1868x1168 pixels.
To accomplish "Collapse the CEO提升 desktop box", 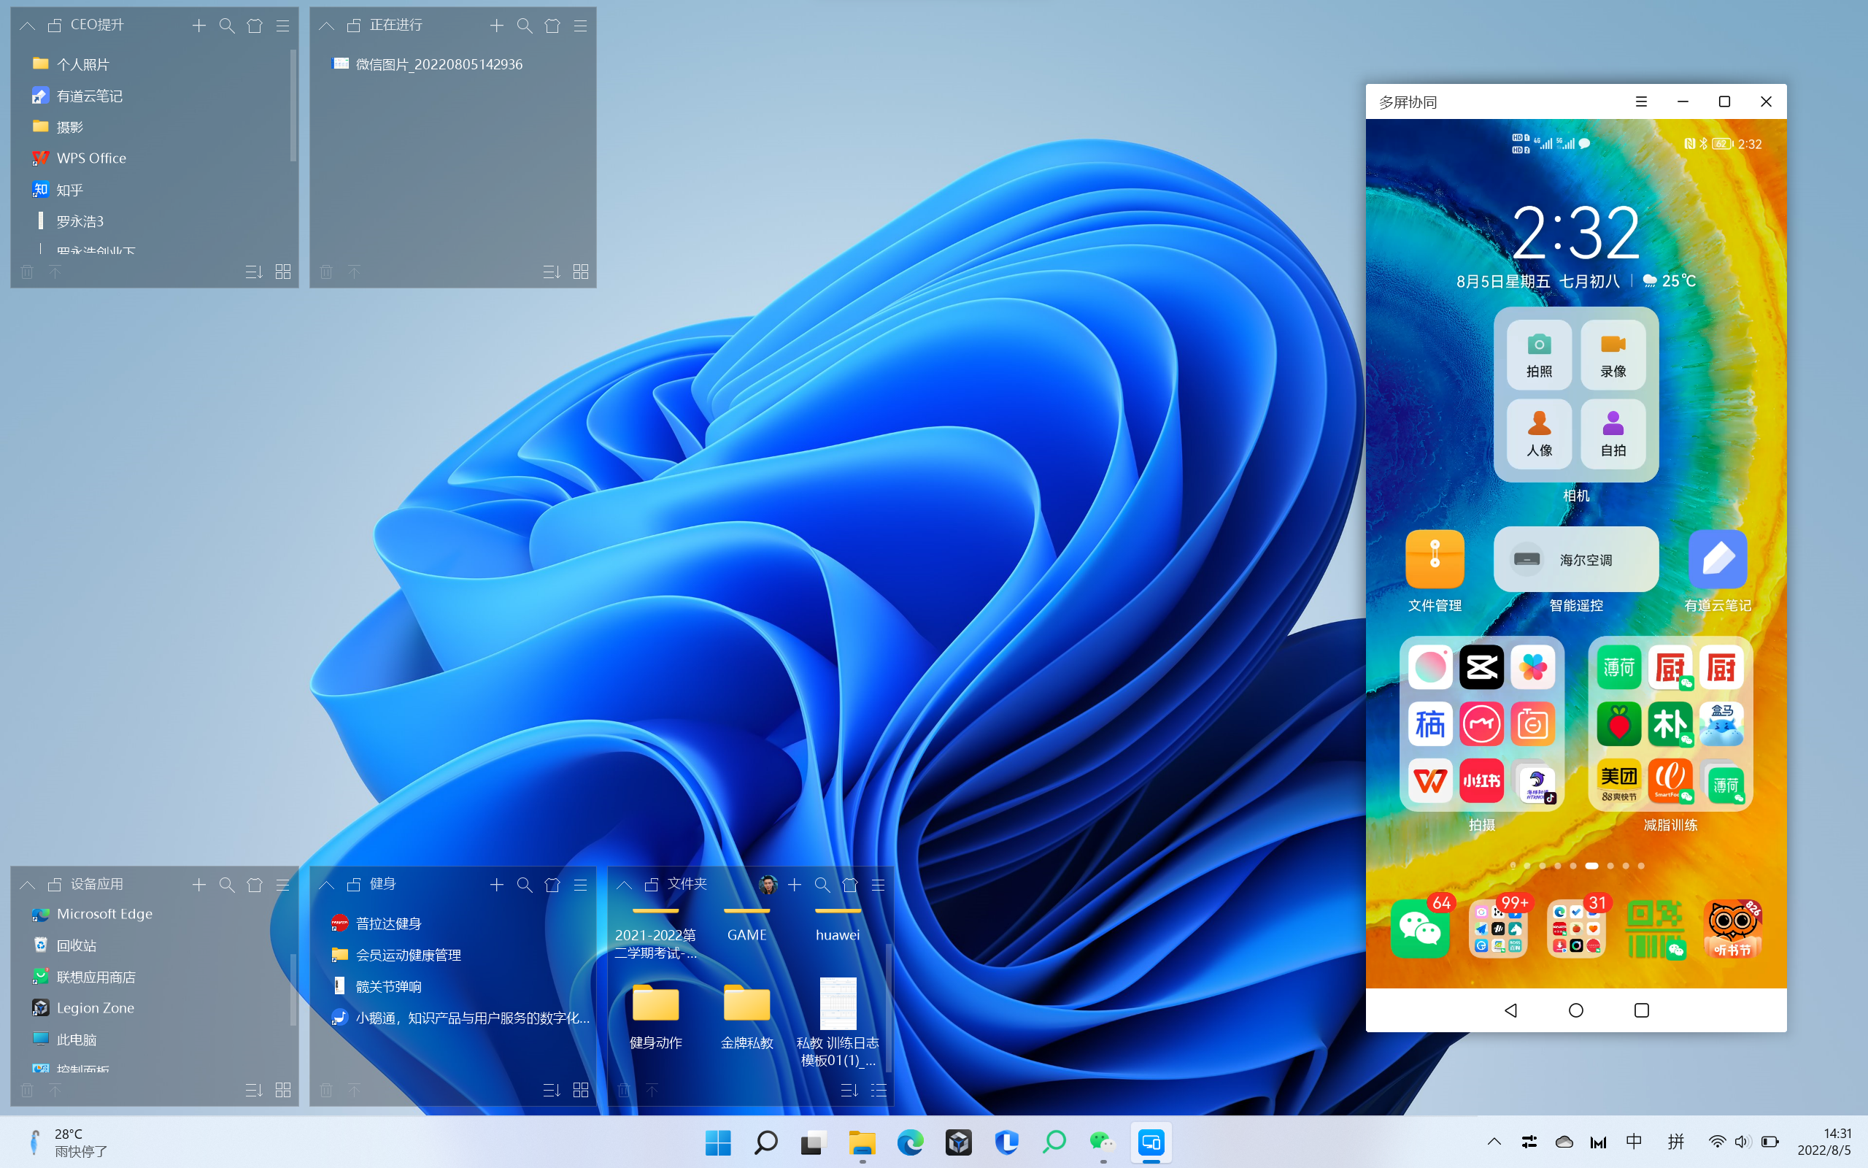I will point(27,26).
